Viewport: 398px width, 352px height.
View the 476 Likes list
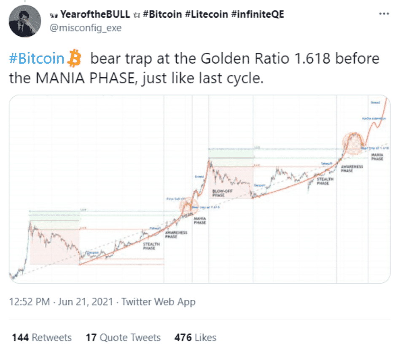pos(195,338)
